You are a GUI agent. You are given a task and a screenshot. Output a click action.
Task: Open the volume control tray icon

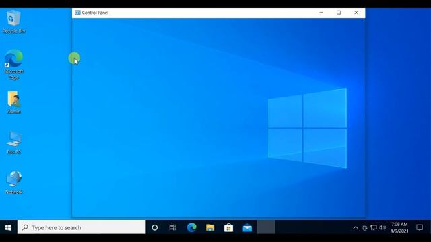(x=383, y=227)
